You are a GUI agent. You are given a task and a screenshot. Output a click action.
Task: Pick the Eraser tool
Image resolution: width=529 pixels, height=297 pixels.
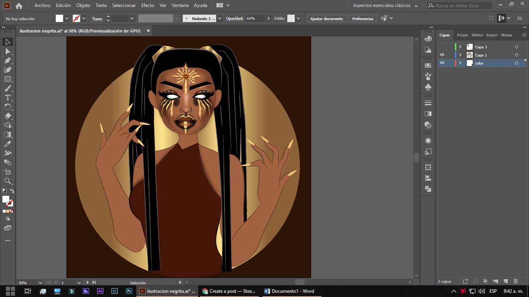7,116
